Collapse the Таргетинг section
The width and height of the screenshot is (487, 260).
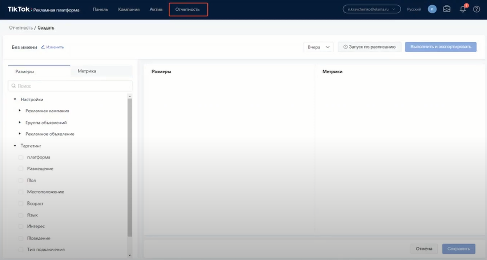point(15,146)
